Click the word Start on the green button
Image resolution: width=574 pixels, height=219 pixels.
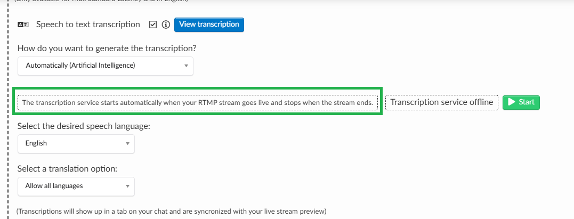[x=527, y=102]
